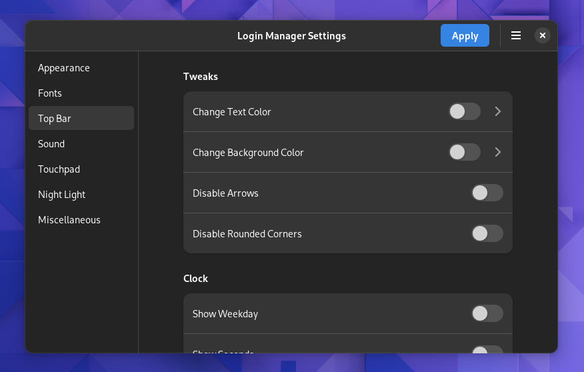Open the hamburger main menu
The image size is (584, 372).
(x=515, y=36)
